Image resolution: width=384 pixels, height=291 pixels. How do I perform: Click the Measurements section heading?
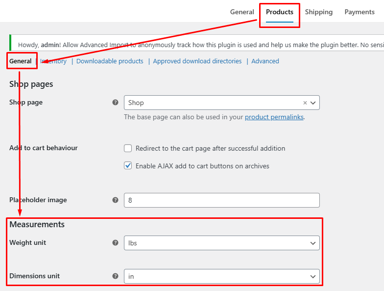pos(37,224)
